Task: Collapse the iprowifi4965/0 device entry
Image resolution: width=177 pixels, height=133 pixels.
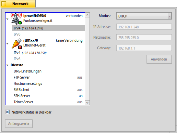Action: click(x=8, y=19)
